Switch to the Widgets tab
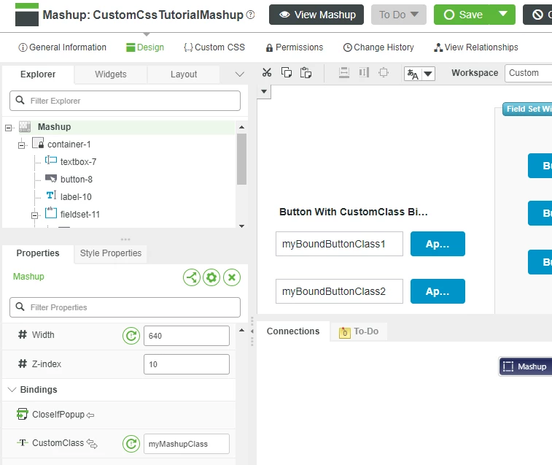 (111, 74)
